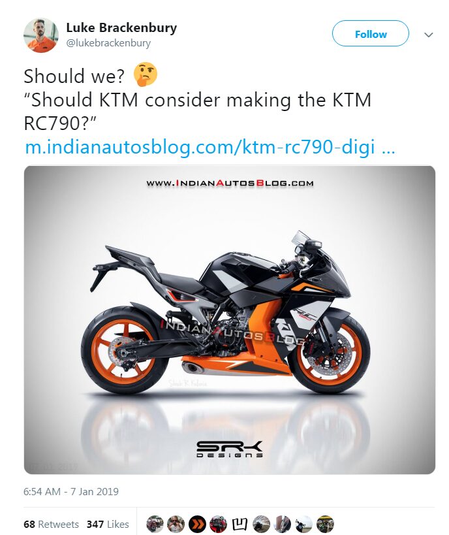This screenshot has height=535, width=449.
Task: Click the www.IndianAutosBlog.com watermark header
Action: pyautogui.click(x=230, y=183)
